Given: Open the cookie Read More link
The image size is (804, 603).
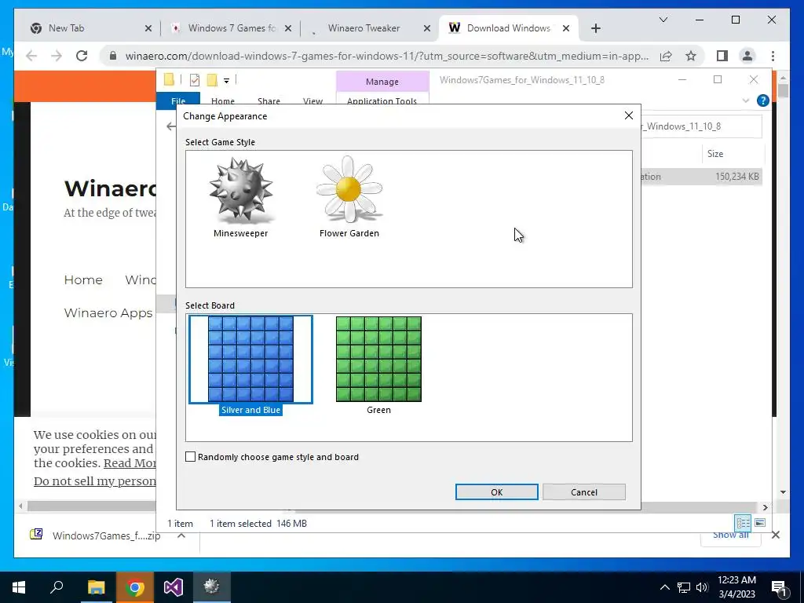Looking at the screenshot, I should [x=130, y=463].
